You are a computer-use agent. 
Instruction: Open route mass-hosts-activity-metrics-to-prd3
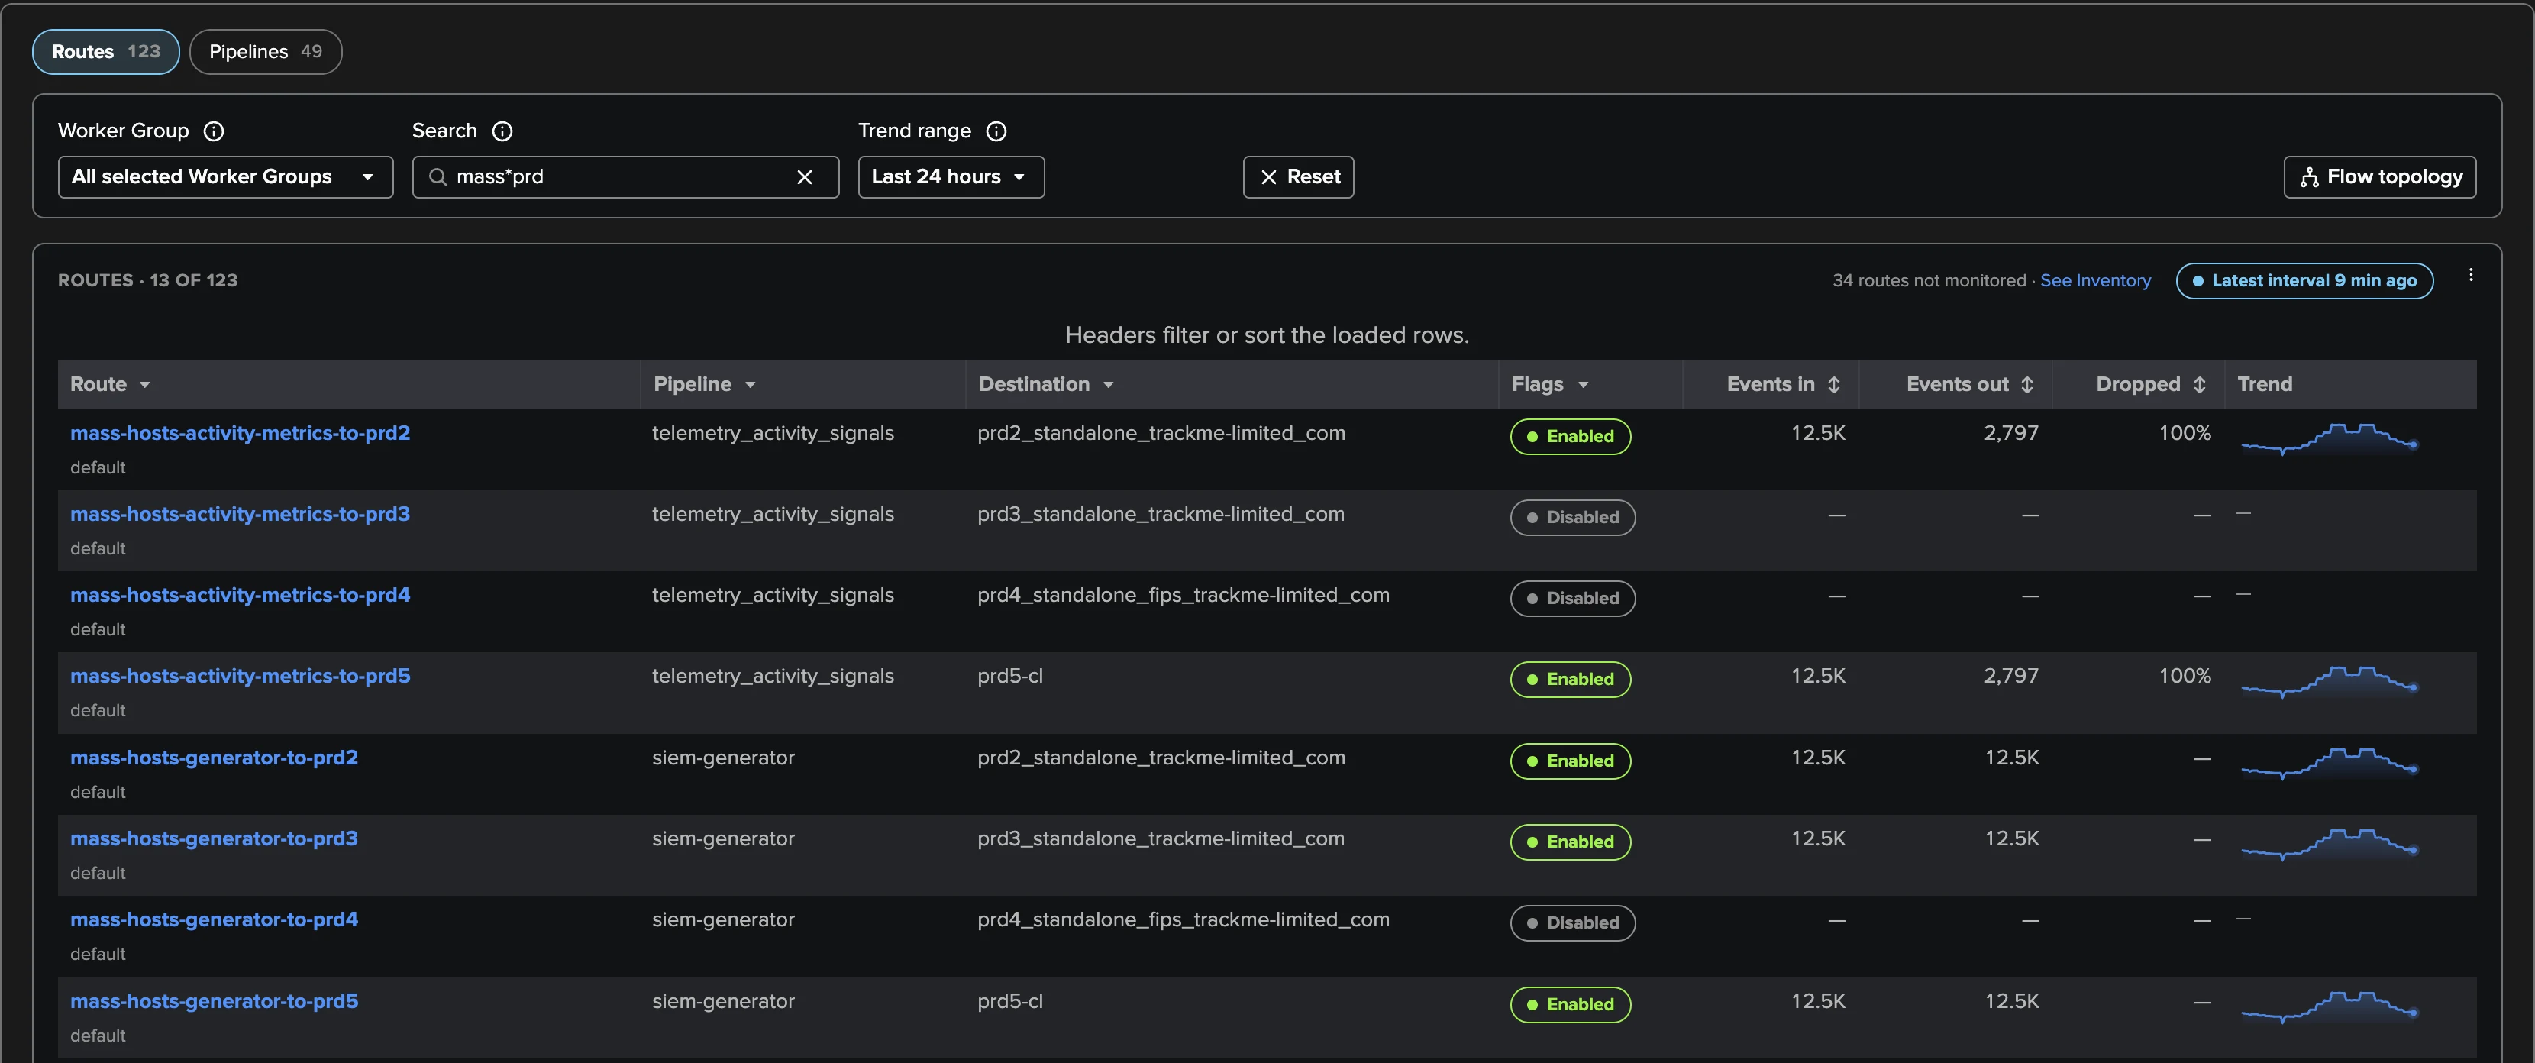[240, 514]
